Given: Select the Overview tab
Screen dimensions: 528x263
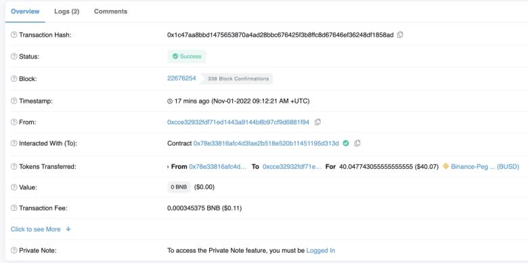Looking at the screenshot, I should point(25,11).
